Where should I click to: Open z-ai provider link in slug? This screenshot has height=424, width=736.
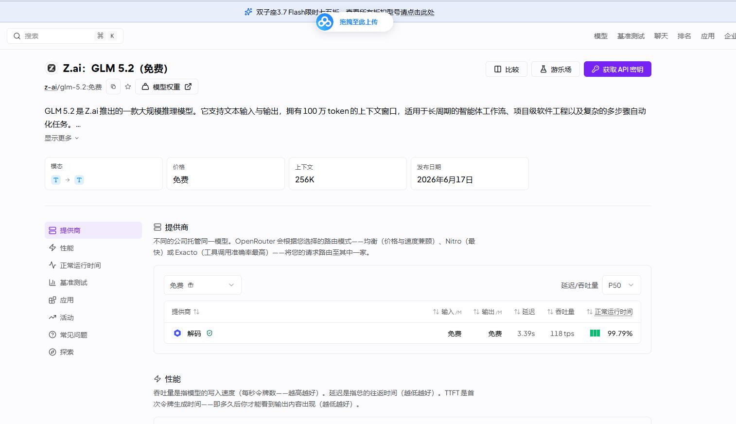click(51, 87)
